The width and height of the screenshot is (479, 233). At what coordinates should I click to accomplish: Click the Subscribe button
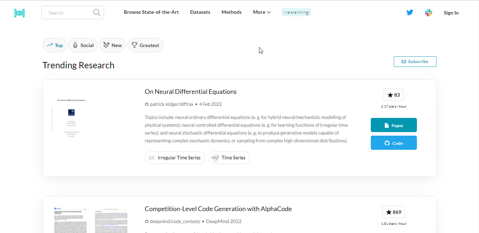pos(415,61)
